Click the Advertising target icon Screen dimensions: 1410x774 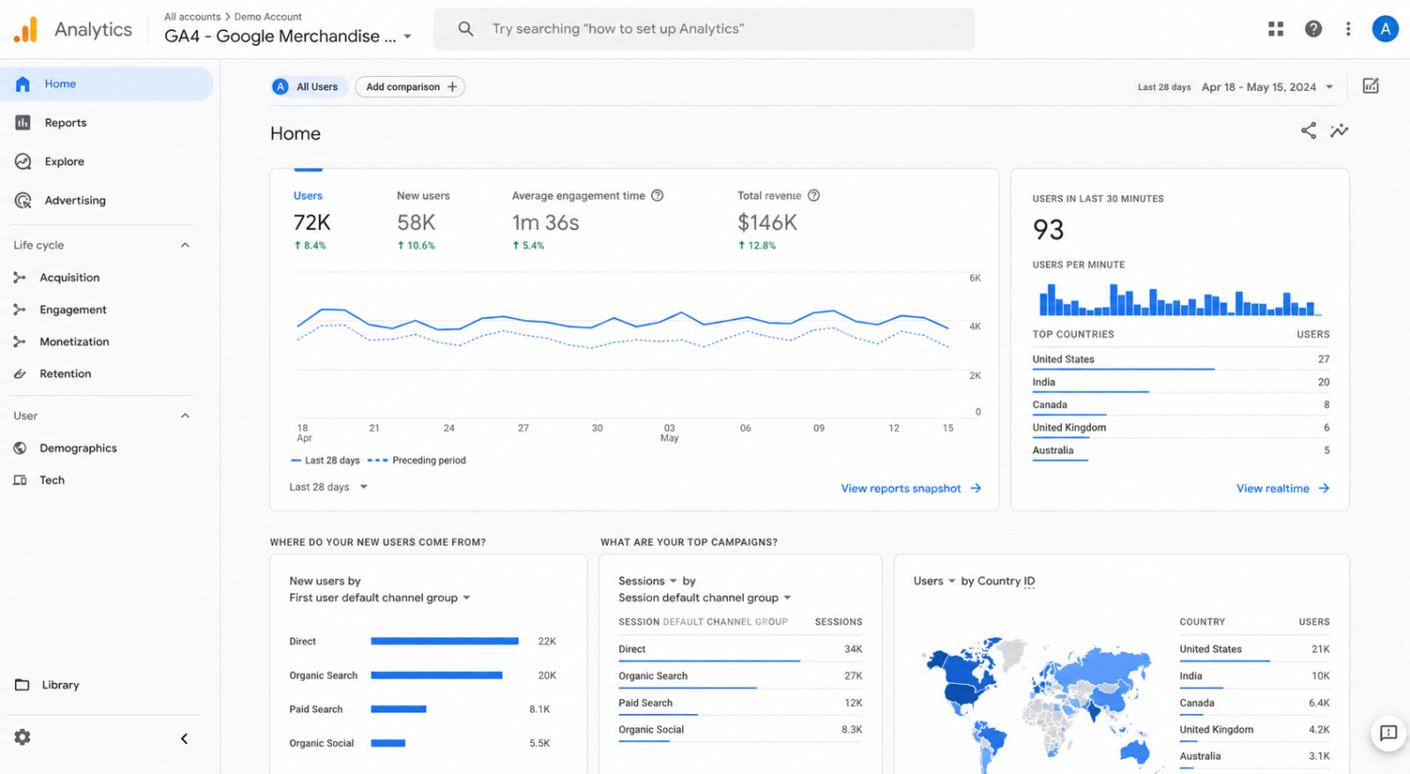coord(23,200)
